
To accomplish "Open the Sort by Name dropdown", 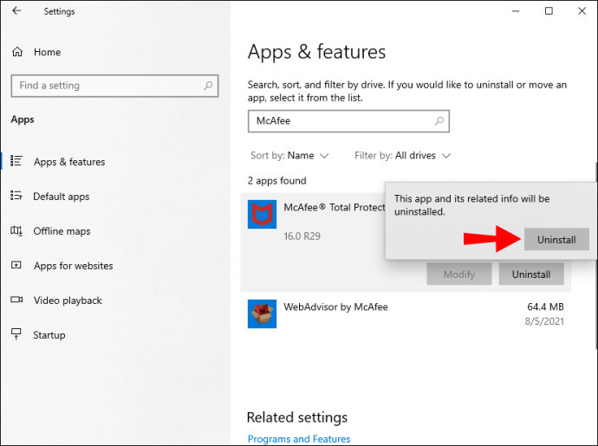I will (x=289, y=156).
